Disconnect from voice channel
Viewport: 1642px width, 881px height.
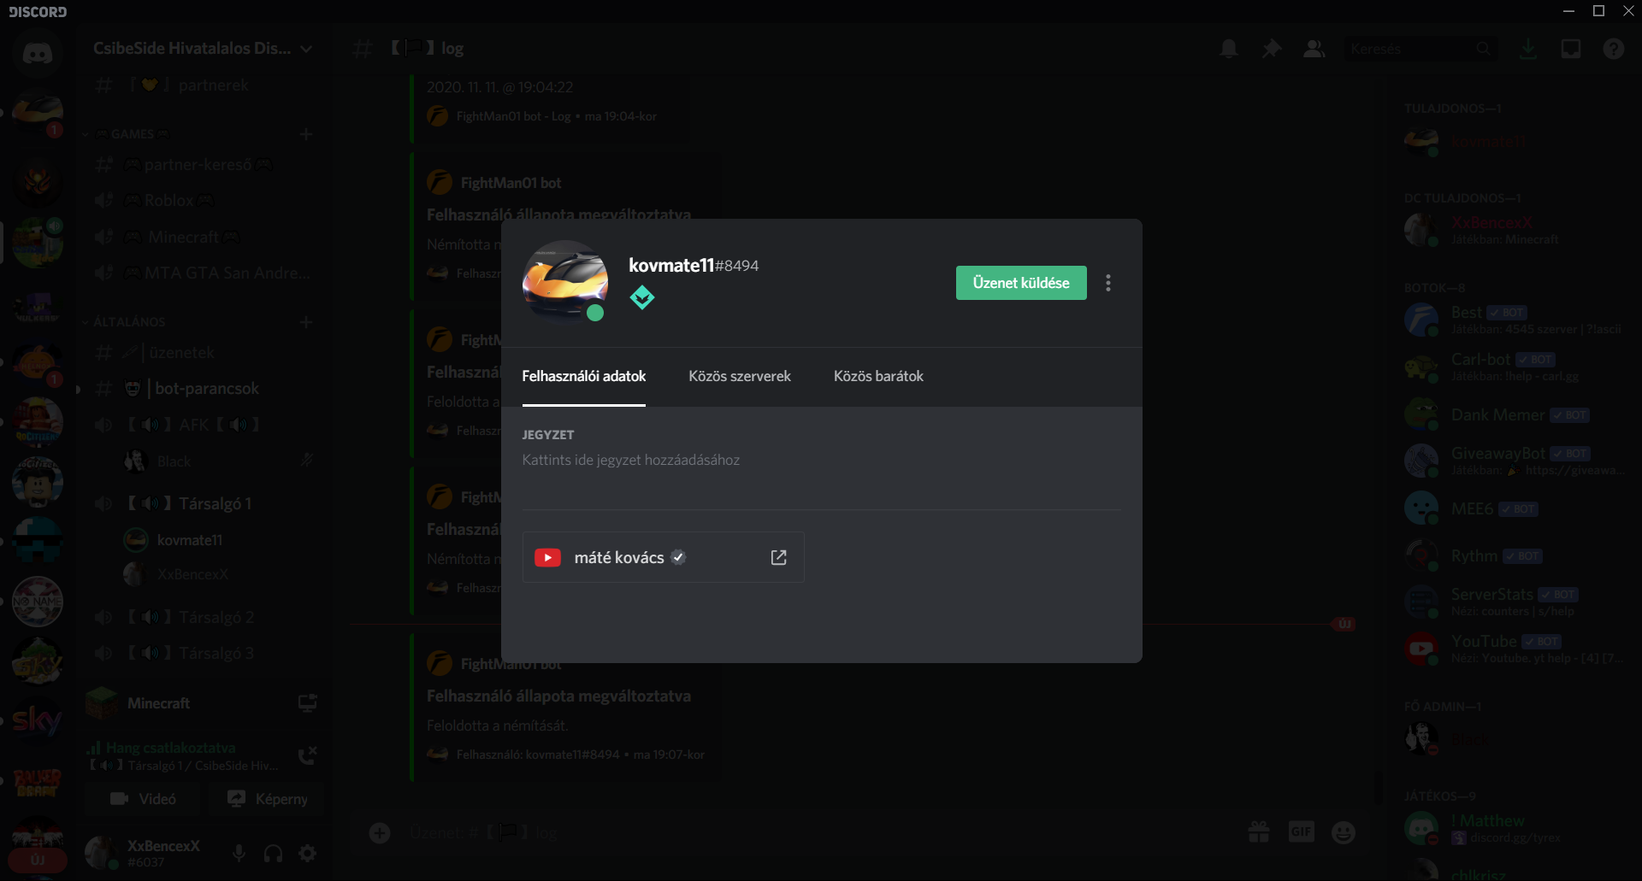point(307,755)
